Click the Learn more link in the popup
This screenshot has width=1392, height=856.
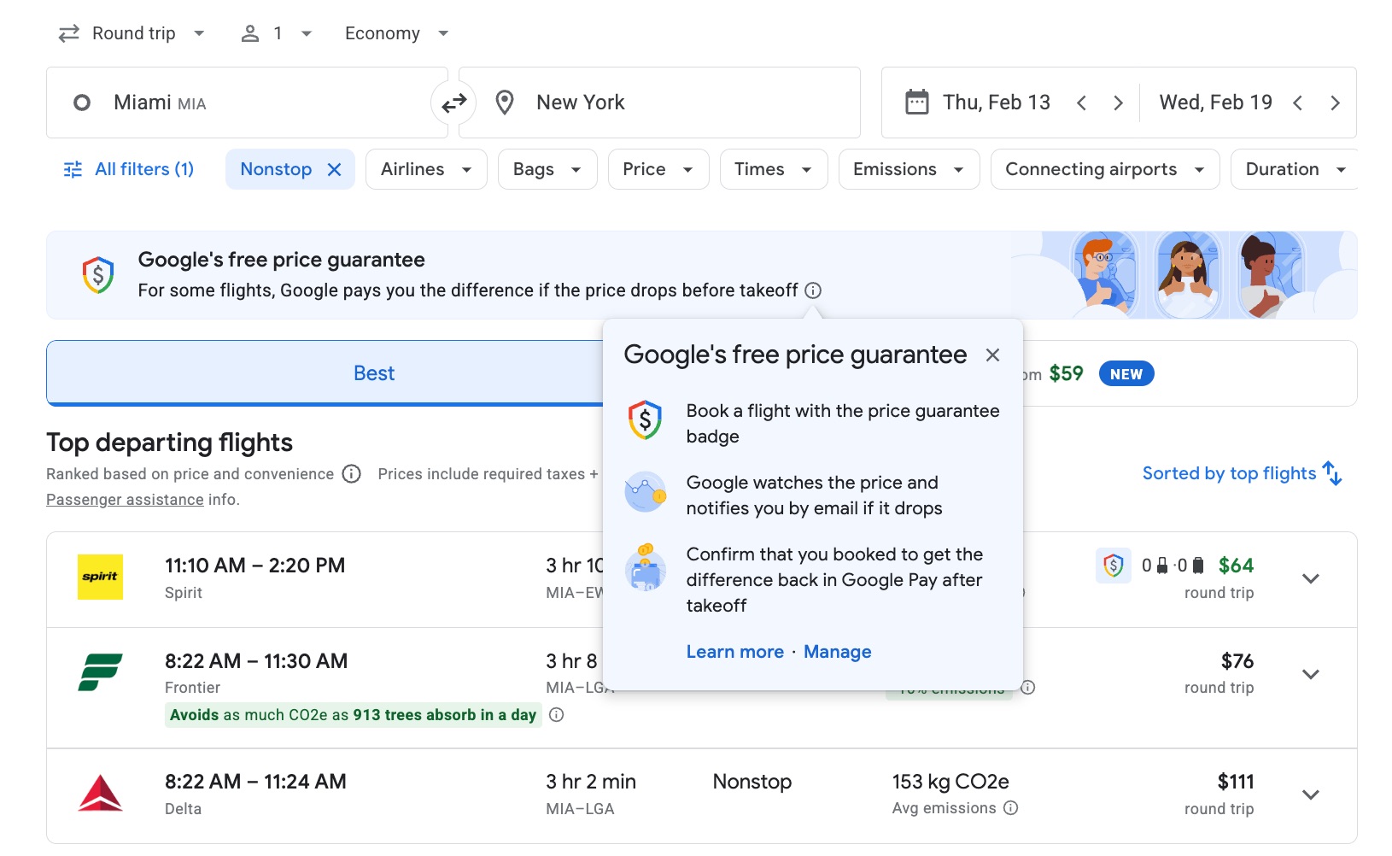click(x=734, y=651)
